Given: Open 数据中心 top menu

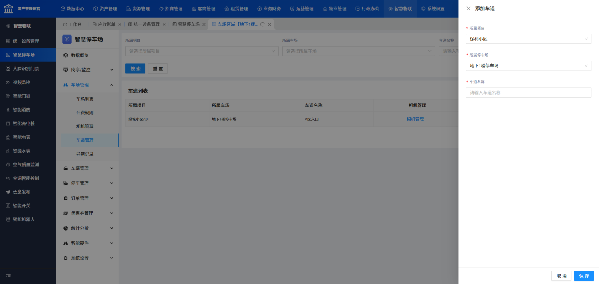Looking at the screenshot, I should click(72, 9).
